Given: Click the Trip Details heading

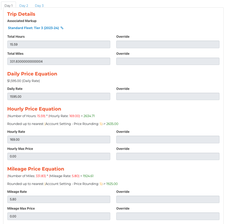Looking at the screenshot, I should coord(21,14).
